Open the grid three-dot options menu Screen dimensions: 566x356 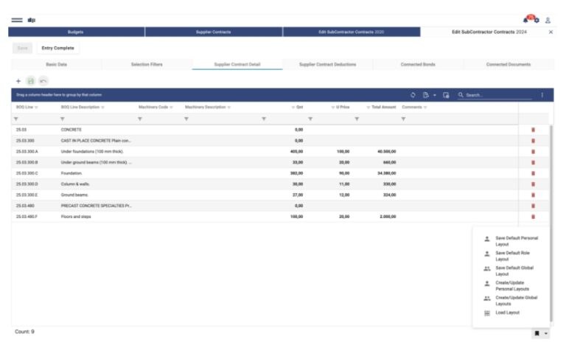[x=542, y=95]
